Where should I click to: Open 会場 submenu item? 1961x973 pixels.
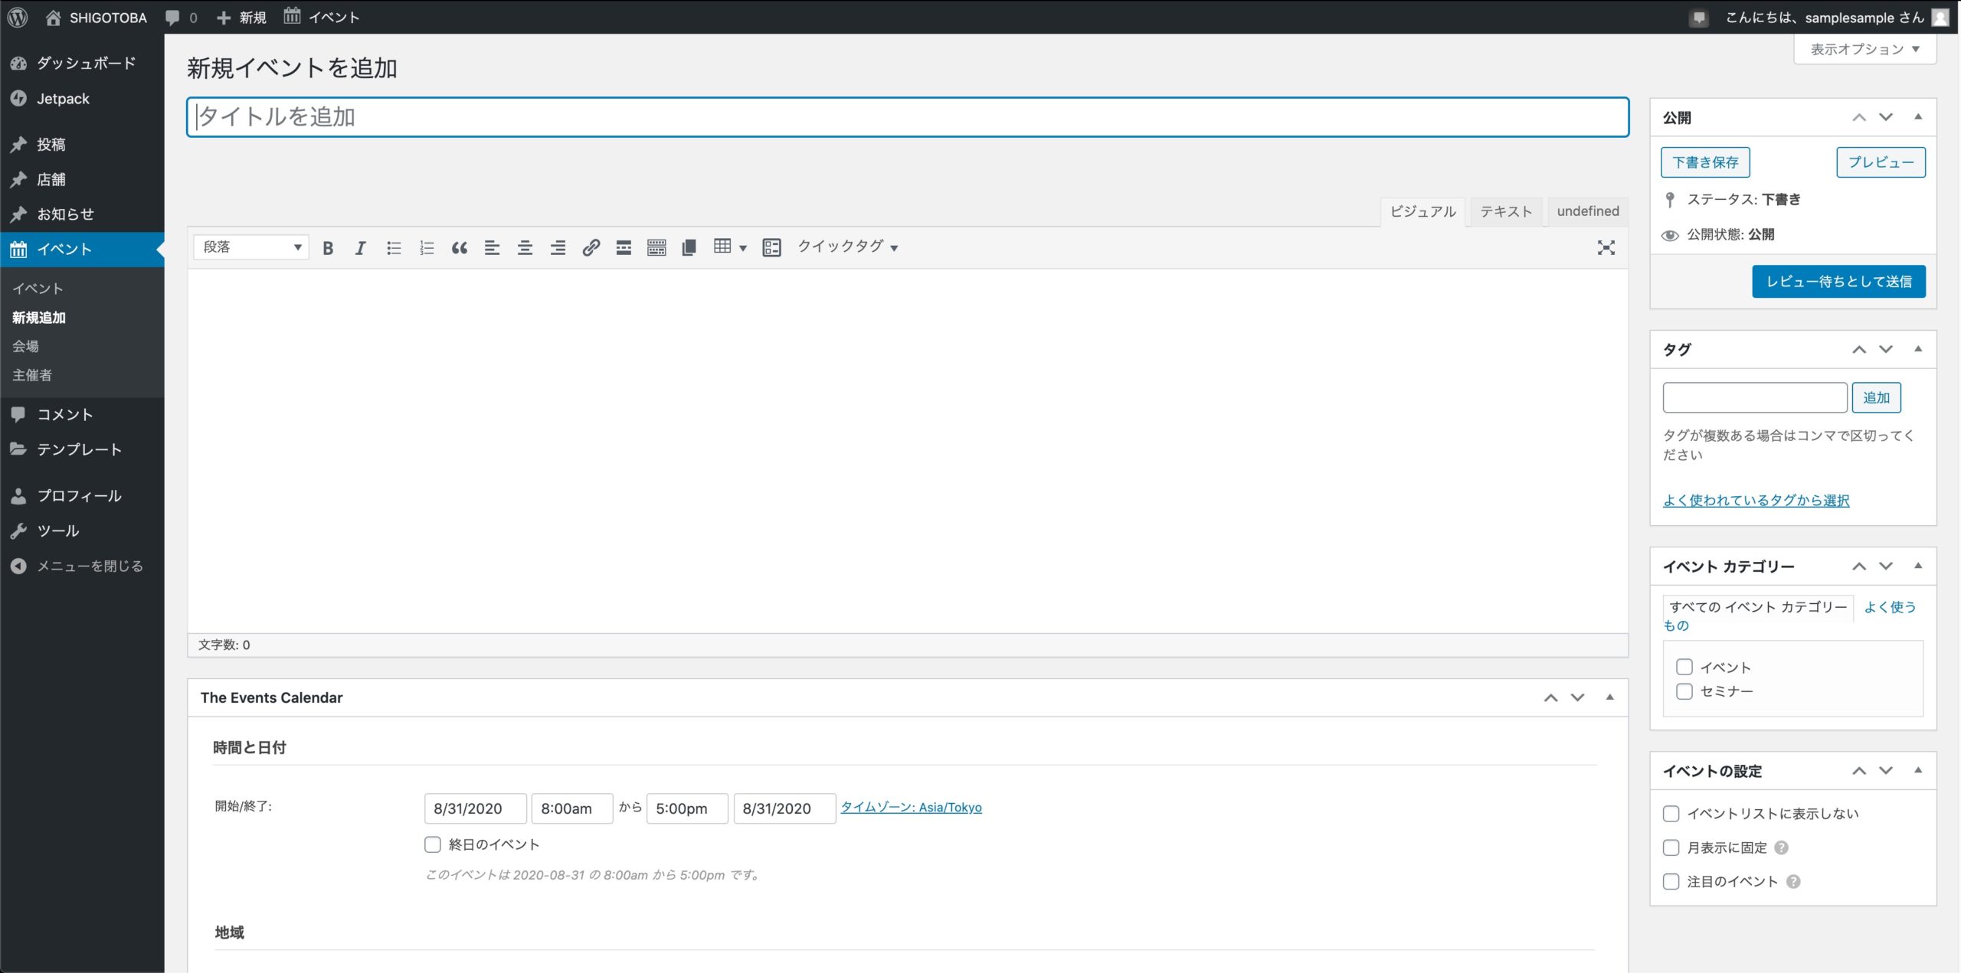pos(25,346)
